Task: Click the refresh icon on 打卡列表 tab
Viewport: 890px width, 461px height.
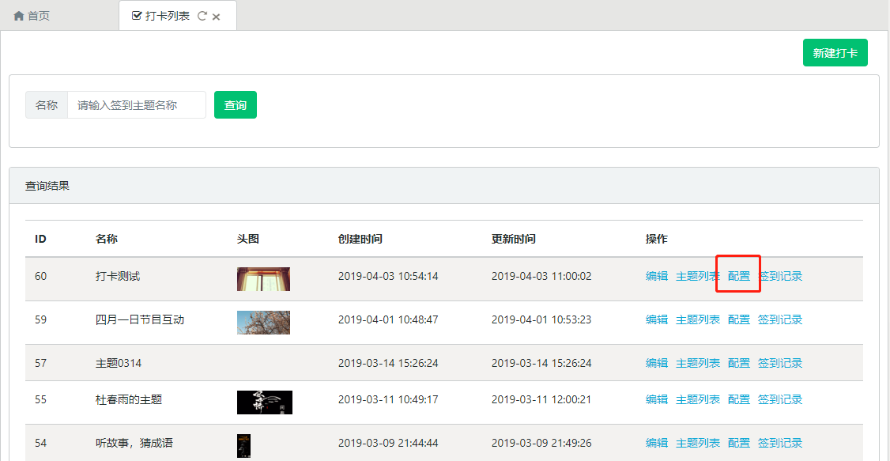Action: click(202, 16)
